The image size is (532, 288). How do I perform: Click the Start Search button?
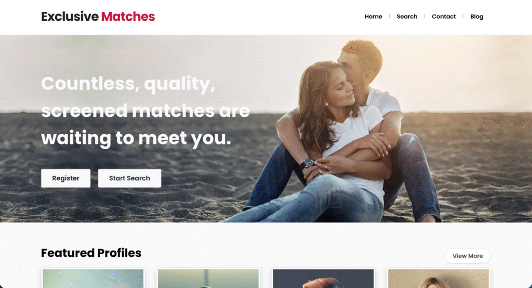(x=129, y=178)
